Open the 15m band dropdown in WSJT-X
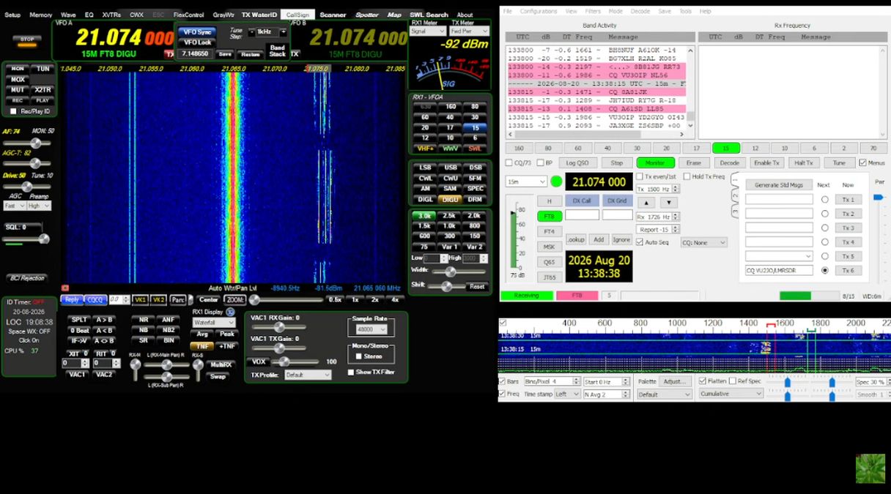This screenshot has width=891, height=494. [526, 181]
